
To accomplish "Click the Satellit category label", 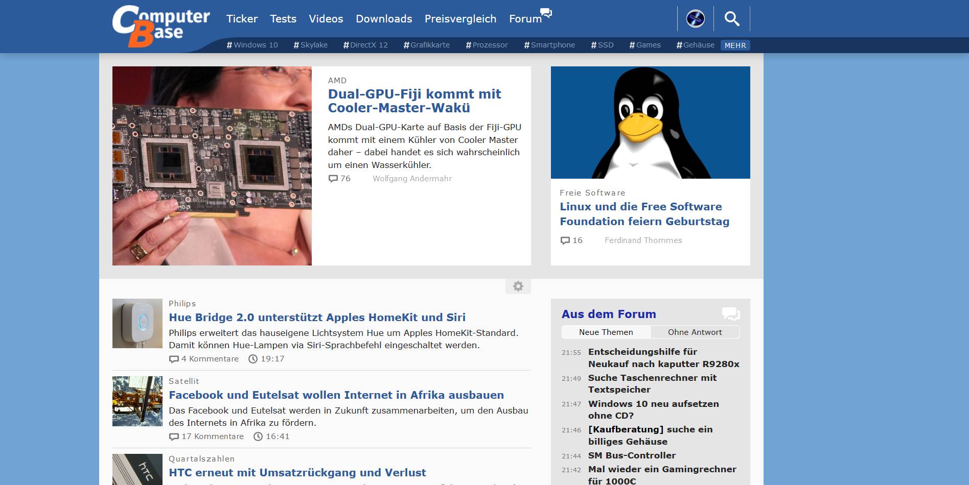I will point(184,381).
